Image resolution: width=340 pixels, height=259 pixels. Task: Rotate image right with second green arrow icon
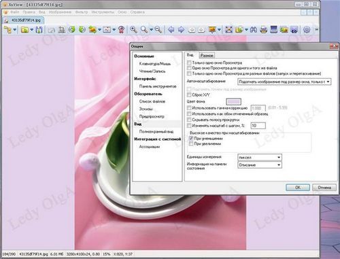[82, 29]
